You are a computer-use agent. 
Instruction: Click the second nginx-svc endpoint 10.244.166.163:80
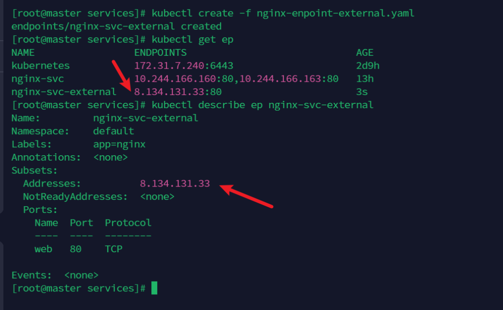coord(289,78)
